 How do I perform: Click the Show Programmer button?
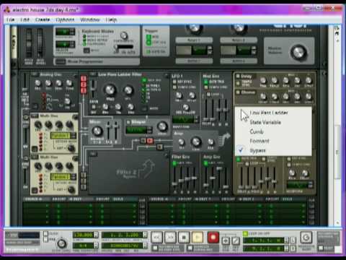pos(61,61)
